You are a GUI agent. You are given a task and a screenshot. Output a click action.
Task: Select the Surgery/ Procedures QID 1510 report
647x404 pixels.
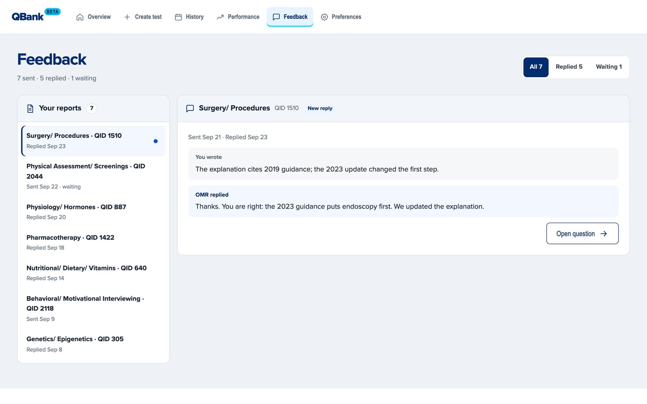[x=93, y=141]
